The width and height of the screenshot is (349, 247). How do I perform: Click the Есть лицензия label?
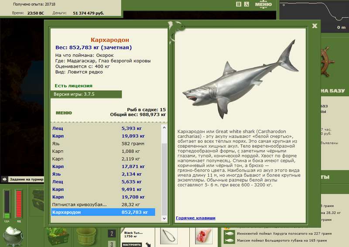click(x=73, y=86)
